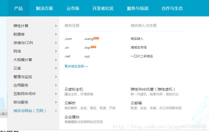Open the 开发者社区 navigation item
This screenshot has width=209, height=132.
pyautogui.click(x=103, y=8)
